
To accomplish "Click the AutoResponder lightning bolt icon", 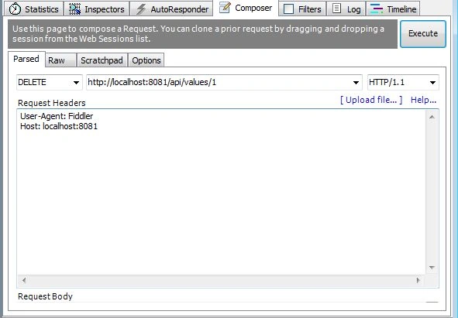I will coord(141,9).
